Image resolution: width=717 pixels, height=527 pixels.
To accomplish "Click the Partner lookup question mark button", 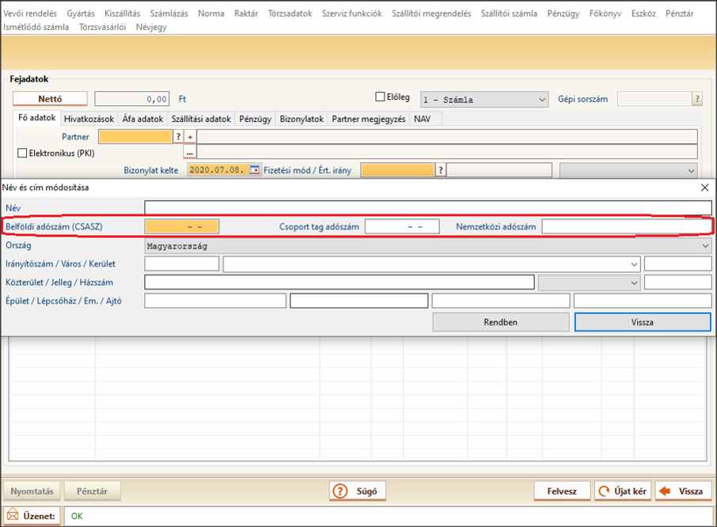I will click(178, 137).
